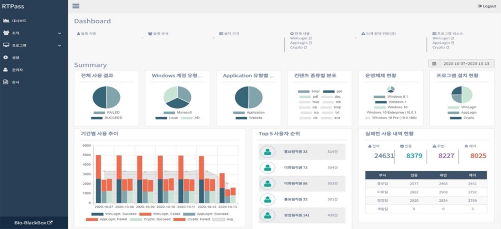Click the 단계 정책 위반 warning icon
501x229 pixels.
click(363, 34)
